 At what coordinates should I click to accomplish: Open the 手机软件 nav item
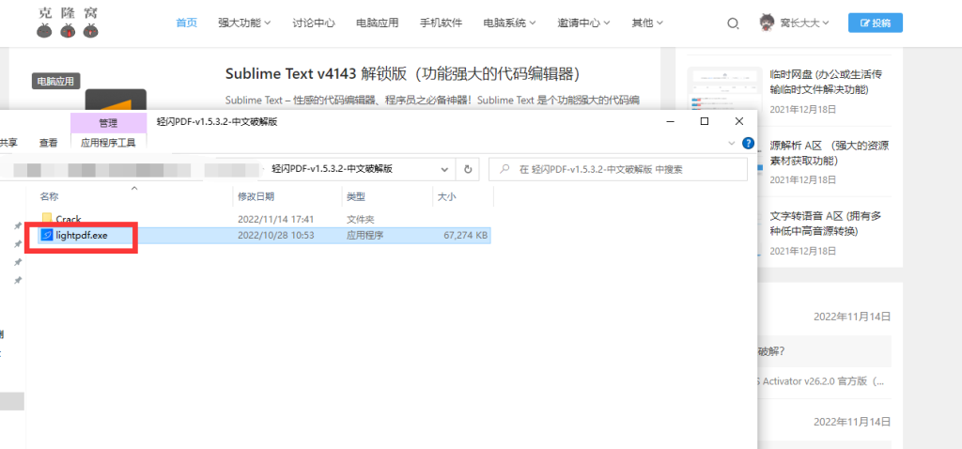[x=442, y=23]
